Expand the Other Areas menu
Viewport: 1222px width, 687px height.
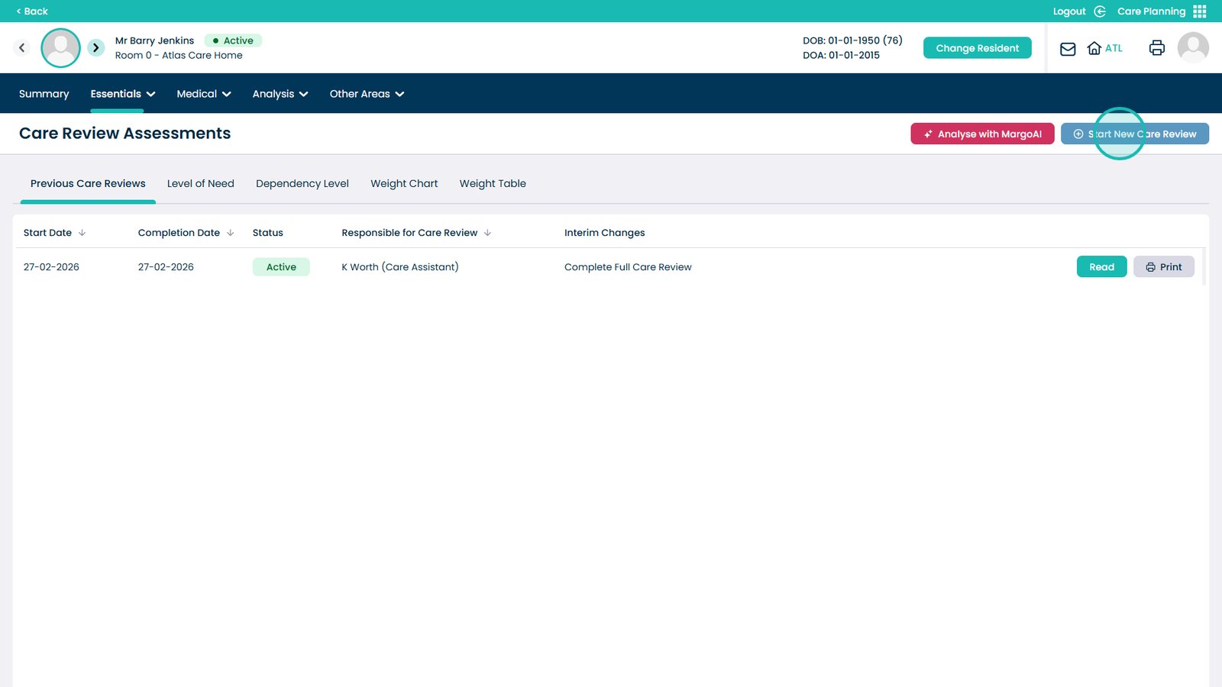[x=367, y=94]
